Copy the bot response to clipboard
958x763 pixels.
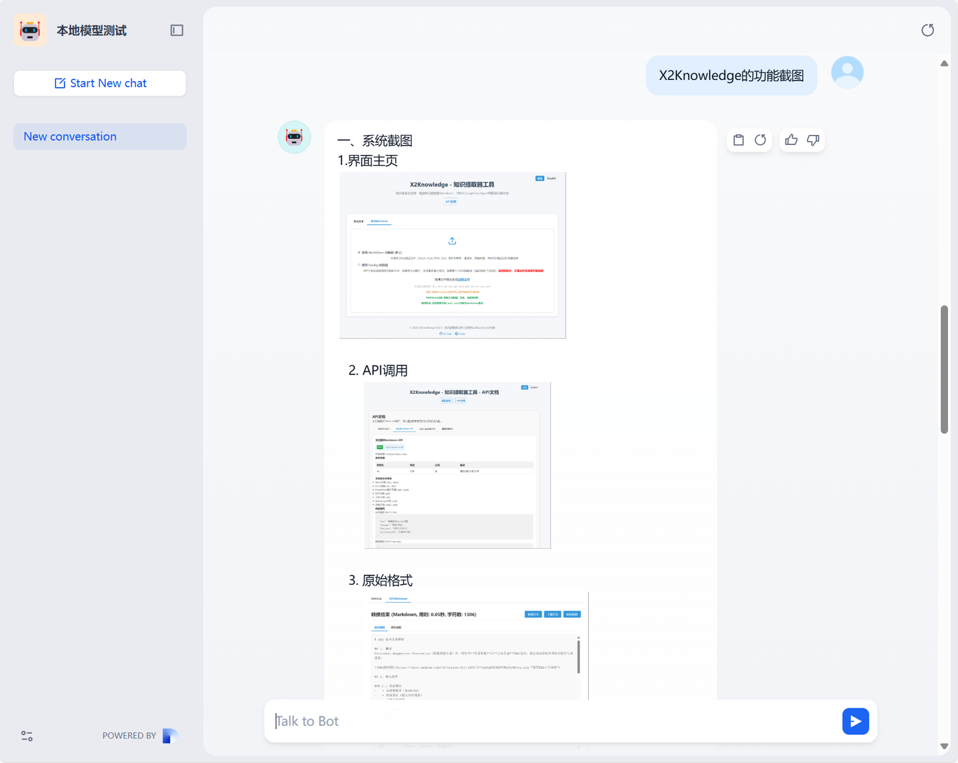tap(738, 140)
